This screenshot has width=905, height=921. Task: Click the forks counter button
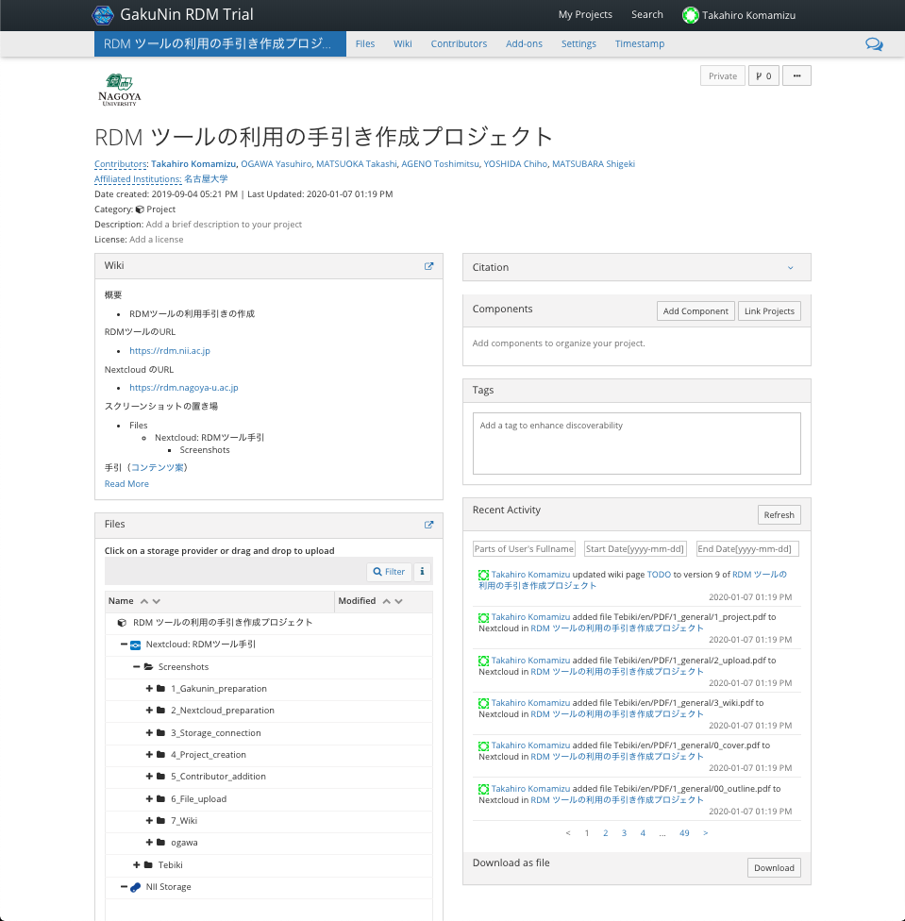[x=763, y=76]
